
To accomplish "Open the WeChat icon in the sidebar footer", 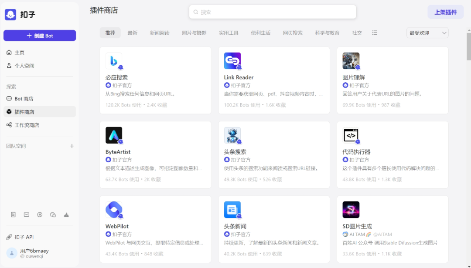I will point(53,214).
